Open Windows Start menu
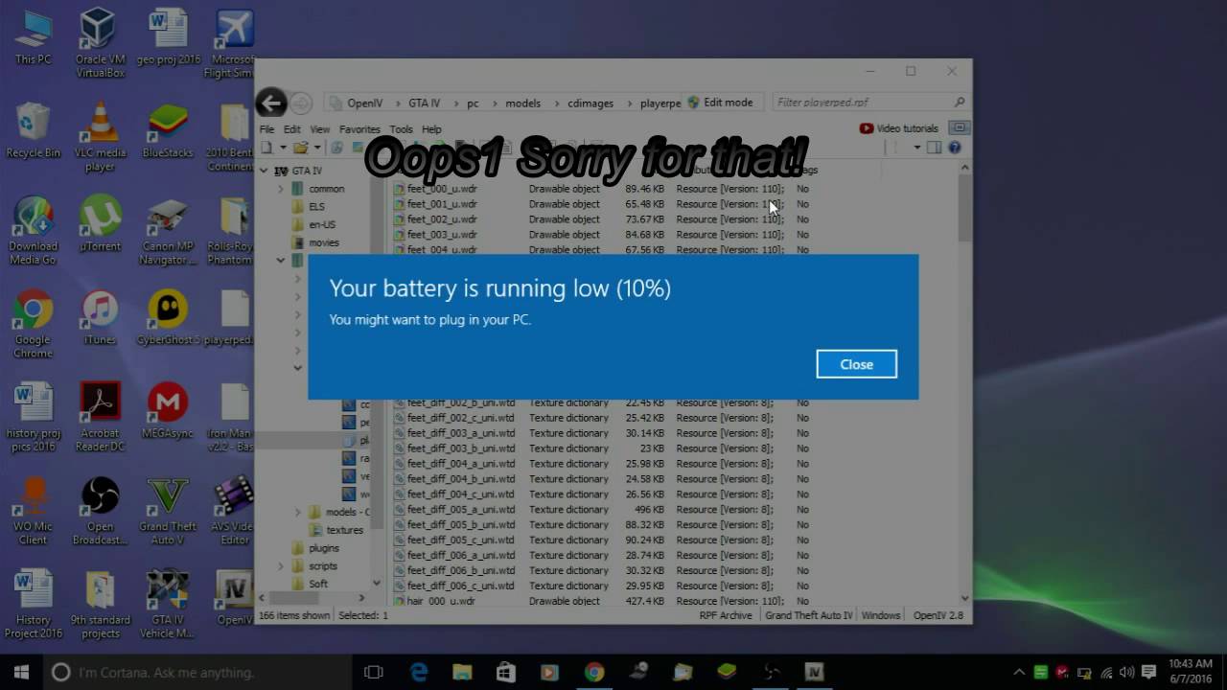This screenshot has width=1227, height=690. tap(21, 672)
